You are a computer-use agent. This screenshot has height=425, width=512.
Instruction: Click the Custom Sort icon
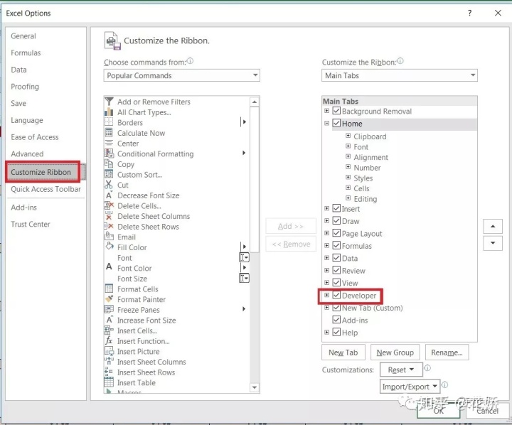109,174
